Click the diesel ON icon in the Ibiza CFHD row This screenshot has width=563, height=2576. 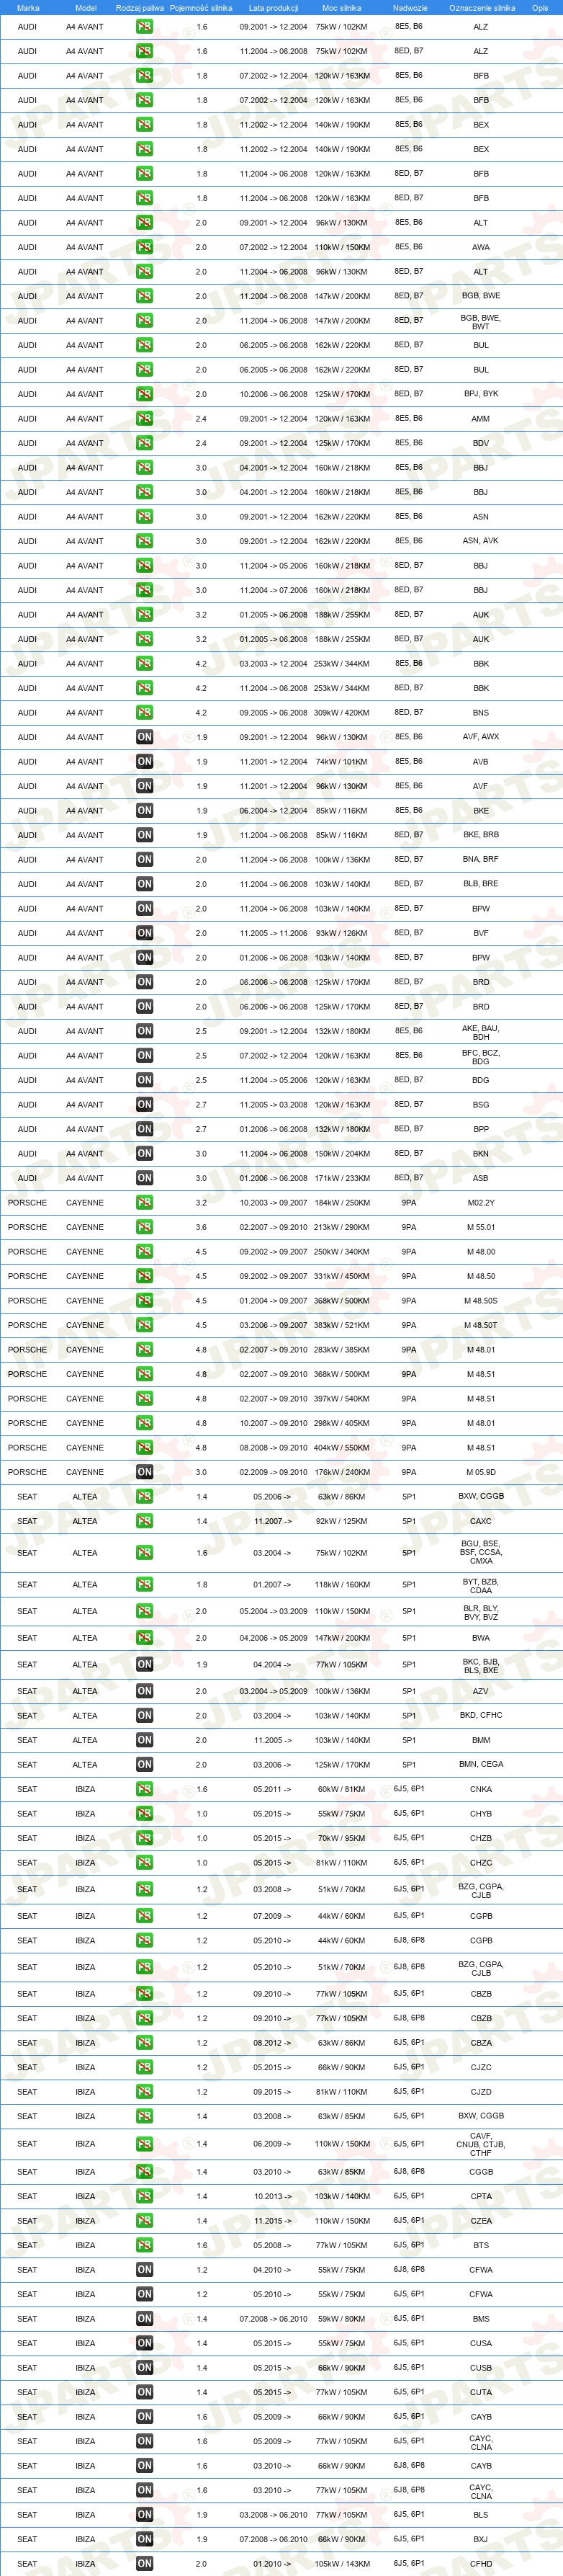click(144, 2564)
